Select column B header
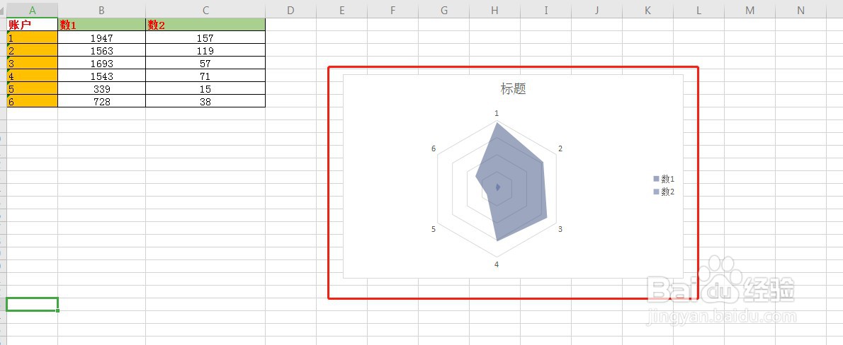The image size is (843, 345). [101, 10]
